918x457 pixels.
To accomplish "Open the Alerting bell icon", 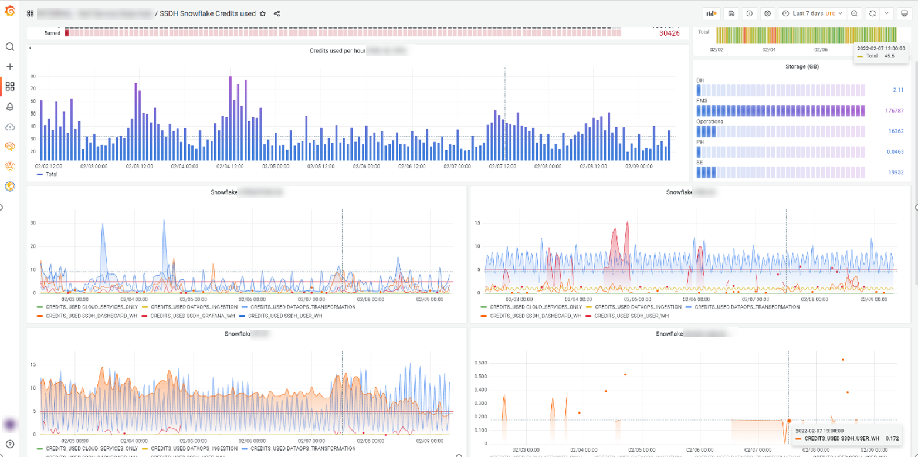I will tap(10, 107).
